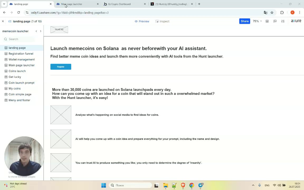The height and width of the screenshot is (190, 304).
Task: Click image placeholder beside 'Analyse what's happening'
Action: pyautogui.click(x=61, y=115)
